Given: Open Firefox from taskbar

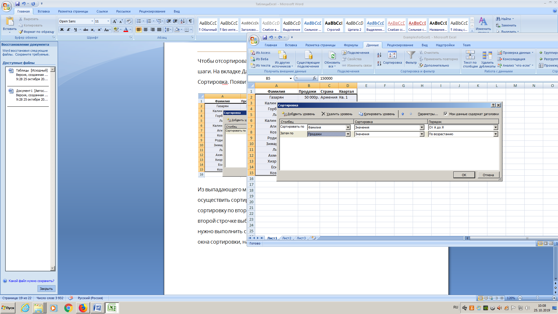Looking at the screenshot, I should coord(83,308).
